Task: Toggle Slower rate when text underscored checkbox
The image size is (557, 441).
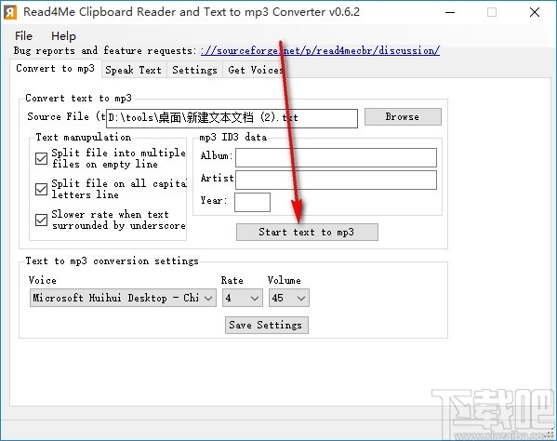Action: (x=41, y=220)
